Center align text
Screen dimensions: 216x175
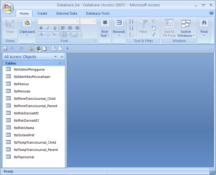[70, 28]
